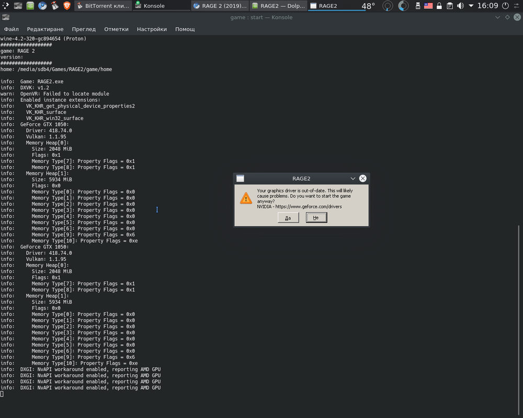Click the Не button in RAGE2 dialog
Screen dimensions: 523x418
pos(316,218)
